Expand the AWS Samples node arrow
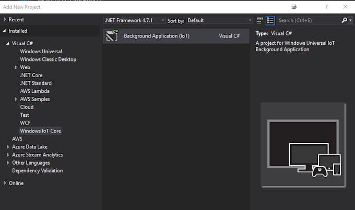This screenshot has height=210, width=355. click(x=16, y=99)
